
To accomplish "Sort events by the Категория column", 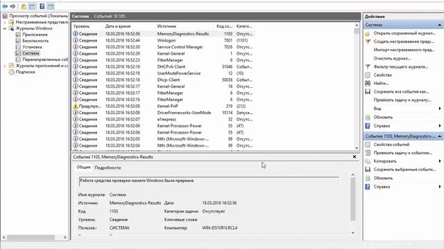I will point(244,26).
